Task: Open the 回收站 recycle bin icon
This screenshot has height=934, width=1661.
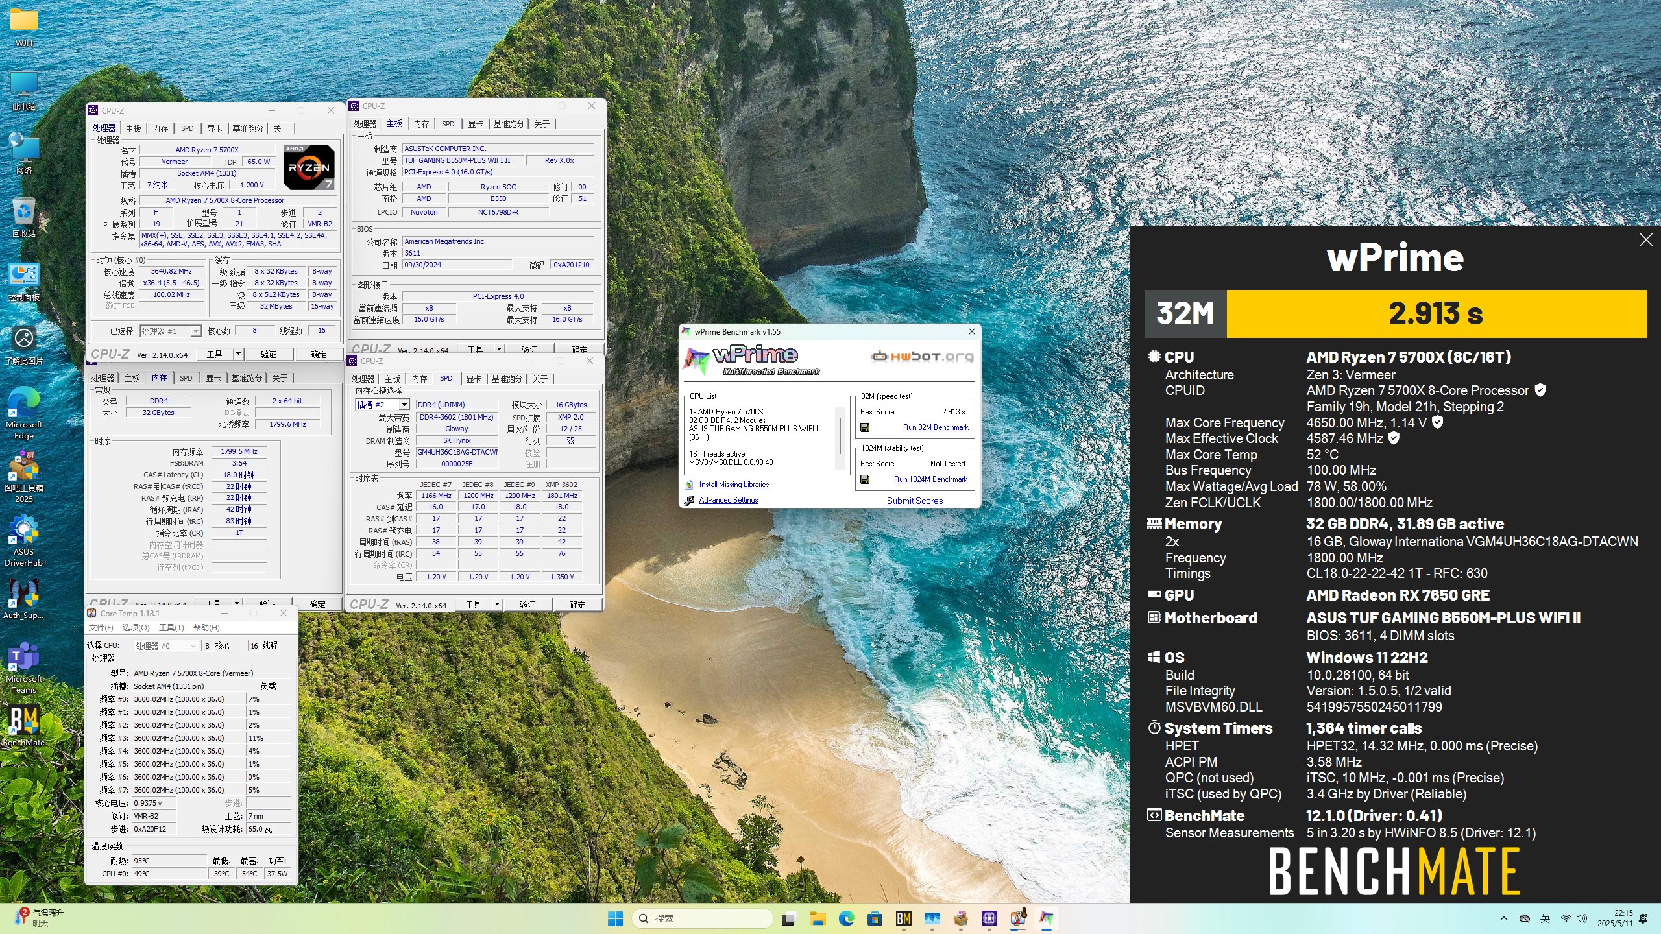Action: 24,218
